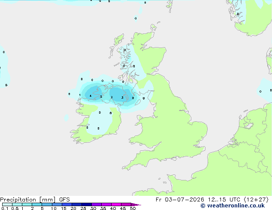Image resolution: width=272 pixels, height=210 pixels.
Task: Pick the 45–50 mm legend swatch
Action: (126, 204)
